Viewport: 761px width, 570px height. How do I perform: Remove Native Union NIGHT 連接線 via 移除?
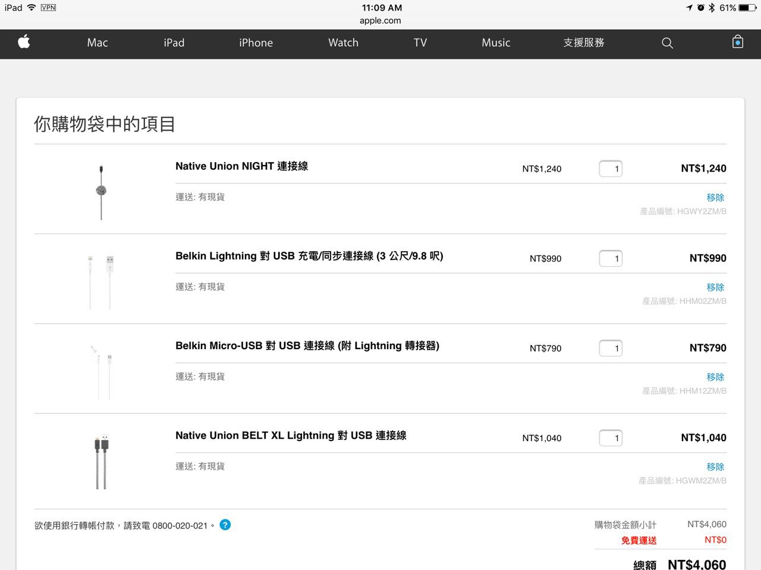(715, 198)
